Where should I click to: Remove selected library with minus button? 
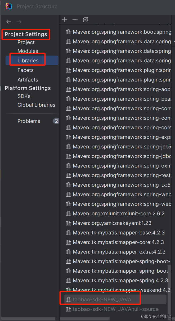click(x=75, y=20)
